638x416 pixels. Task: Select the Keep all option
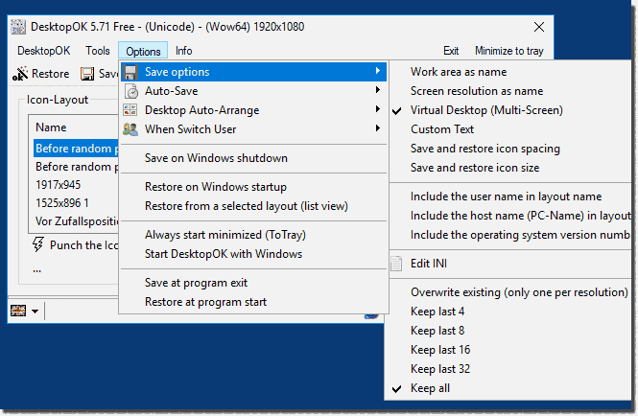[x=430, y=388]
